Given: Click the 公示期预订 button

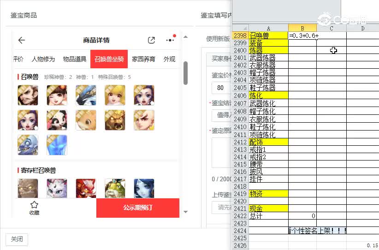Looking at the screenshot, I should tap(138, 208).
